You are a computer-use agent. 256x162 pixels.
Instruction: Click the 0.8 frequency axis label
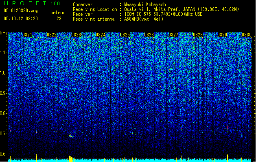pyautogui.click(x=4, y=113)
